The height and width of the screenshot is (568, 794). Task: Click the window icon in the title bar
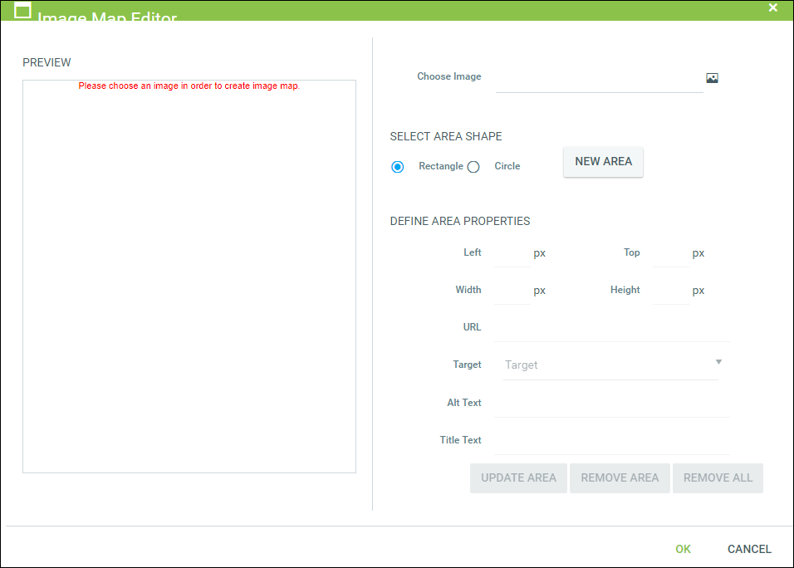click(23, 10)
